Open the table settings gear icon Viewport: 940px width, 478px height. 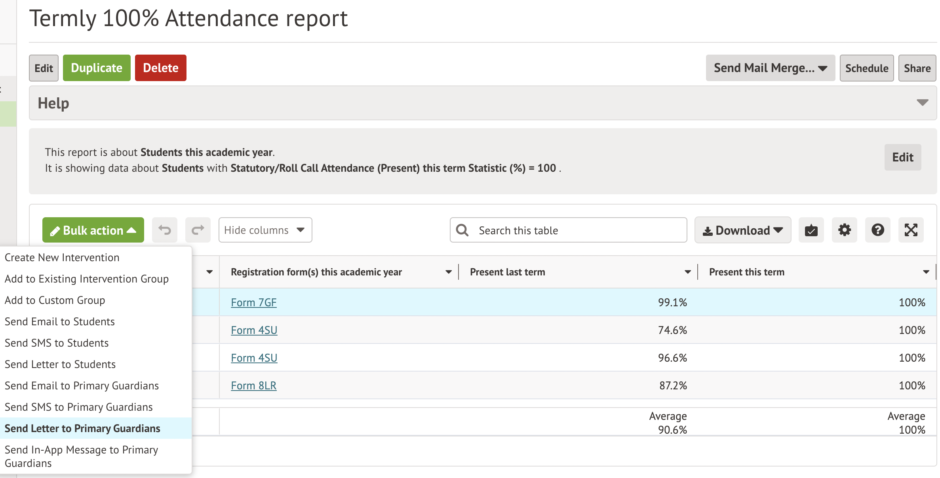(844, 230)
